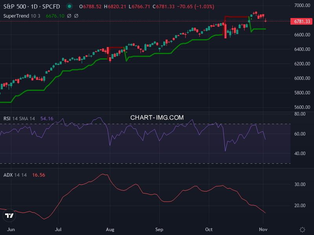The image size is (314, 235).
Task: Click the CHART-IMG.COM watermark link
Action: [x=157, y=117]
